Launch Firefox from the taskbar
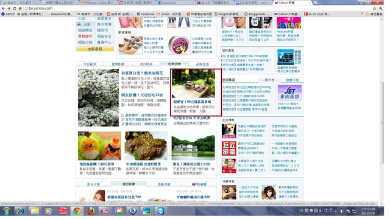 coord(91,211)
